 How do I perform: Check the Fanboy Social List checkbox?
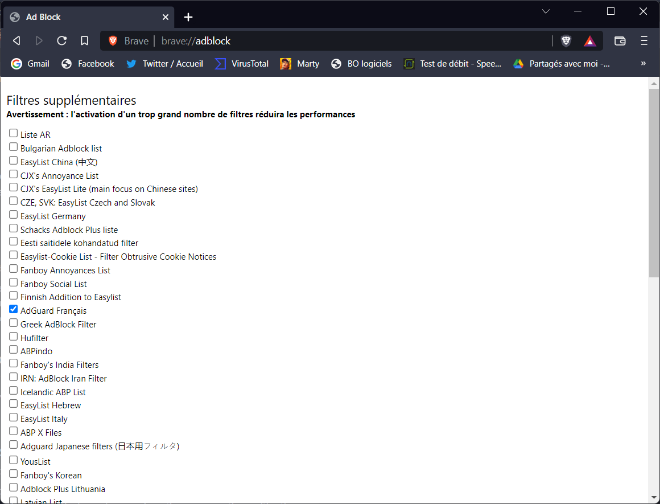pos(14,283)
